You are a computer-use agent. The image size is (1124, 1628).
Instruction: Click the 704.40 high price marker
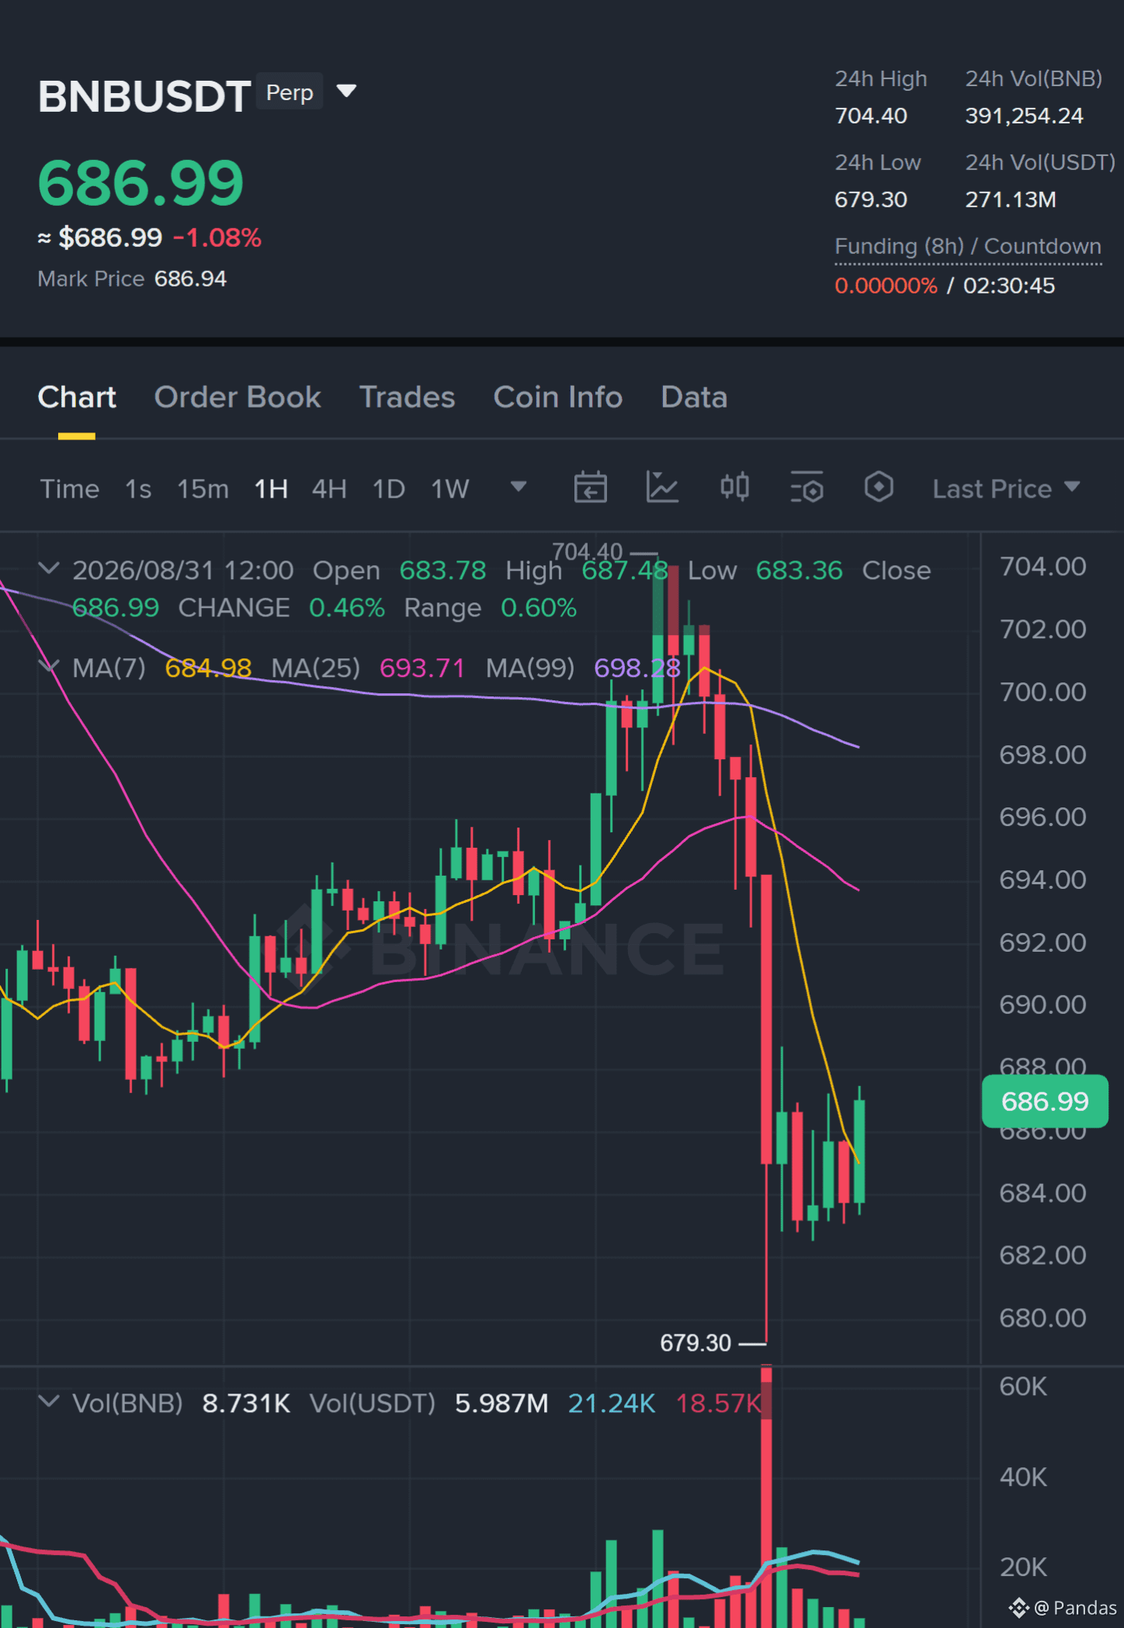pyautogui.click(x=588, y=552)
